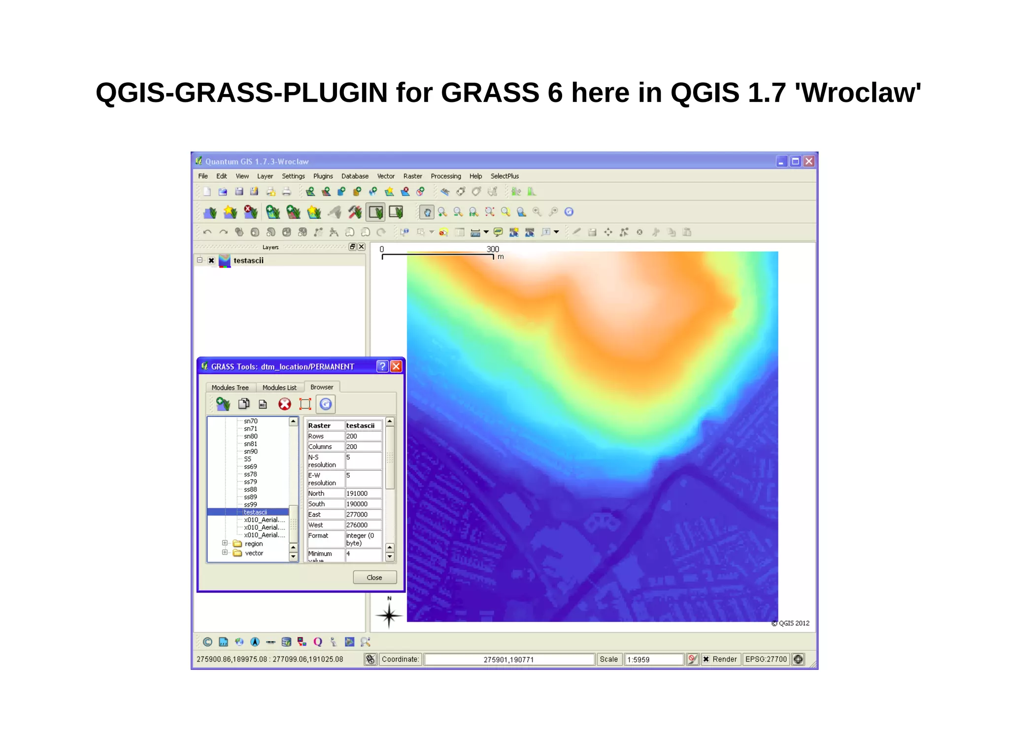Click the Add GRASS Raster Layer icon

293,212
